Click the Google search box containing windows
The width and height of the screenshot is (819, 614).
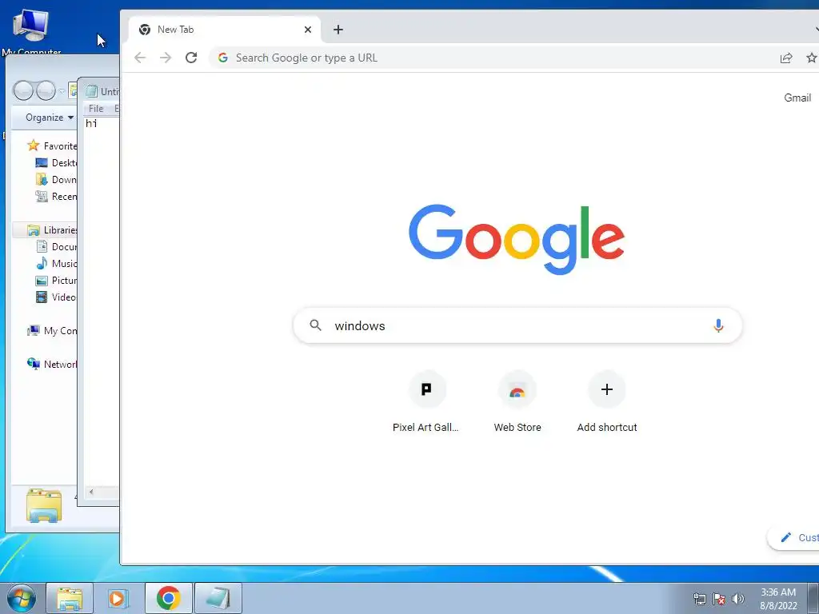point(517,326)
